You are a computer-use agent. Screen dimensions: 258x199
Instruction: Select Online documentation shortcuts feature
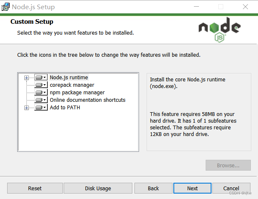(88, 100)
